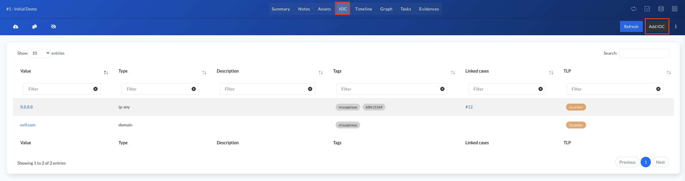This screenshot has width=685, height=181.
Task: Click the Refresh button
Action: (631, 27)
